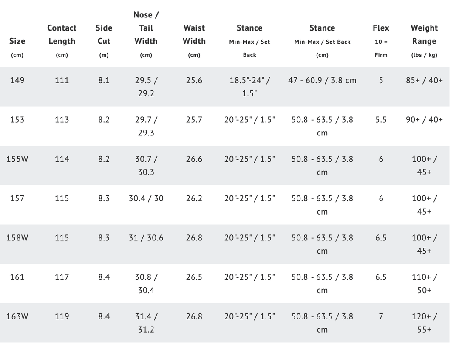This screenshot has height=350, width=459.
Task: Select the 119 contact length cell
Action: (62, 316)
